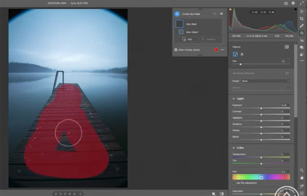The image size is (307, 196).
Task: Open the Presets icon in right toolbar
Action: tap(302, 54)
